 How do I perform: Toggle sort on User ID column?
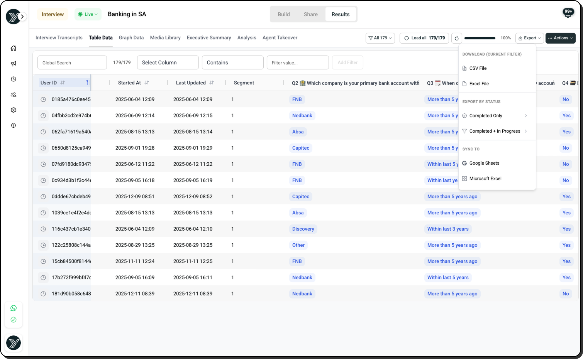63,83
